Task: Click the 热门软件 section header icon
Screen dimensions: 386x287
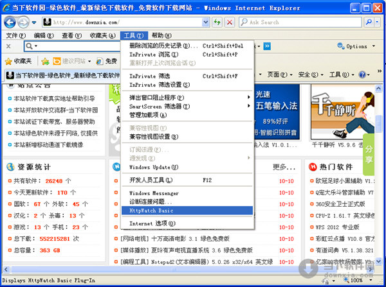Action: 313,167
